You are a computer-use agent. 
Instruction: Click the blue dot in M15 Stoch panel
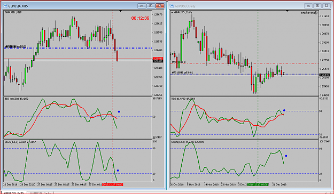[118, 171]
